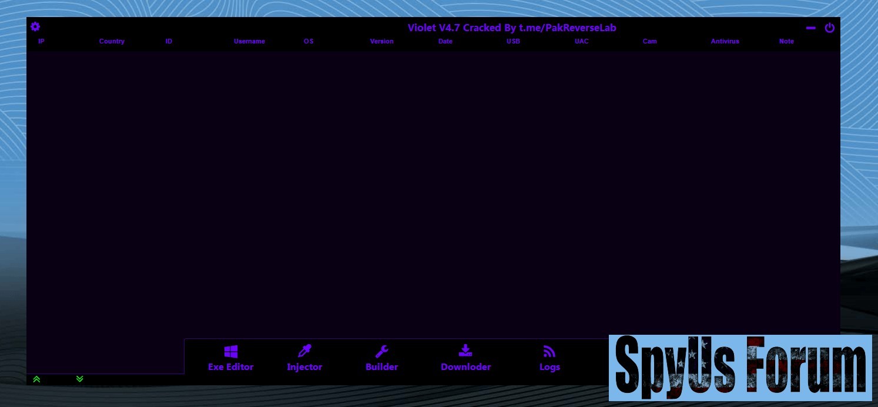Click the Note column header
The image size is (878, 407).
point(786,42)
